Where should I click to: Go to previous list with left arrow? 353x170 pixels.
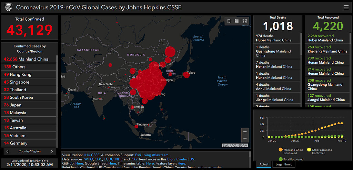coord(7,151)
